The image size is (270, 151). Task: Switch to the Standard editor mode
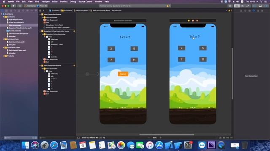pyautogui.click(x=237, y=6)
